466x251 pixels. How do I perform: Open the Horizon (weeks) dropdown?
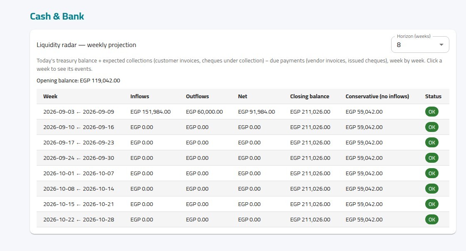tap(420, 45)
